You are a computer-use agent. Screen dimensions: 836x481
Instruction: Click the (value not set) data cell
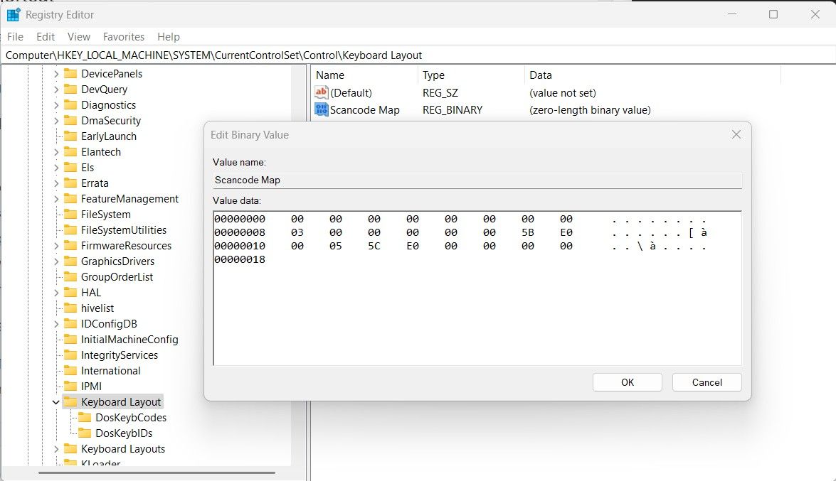click(563, 92)
